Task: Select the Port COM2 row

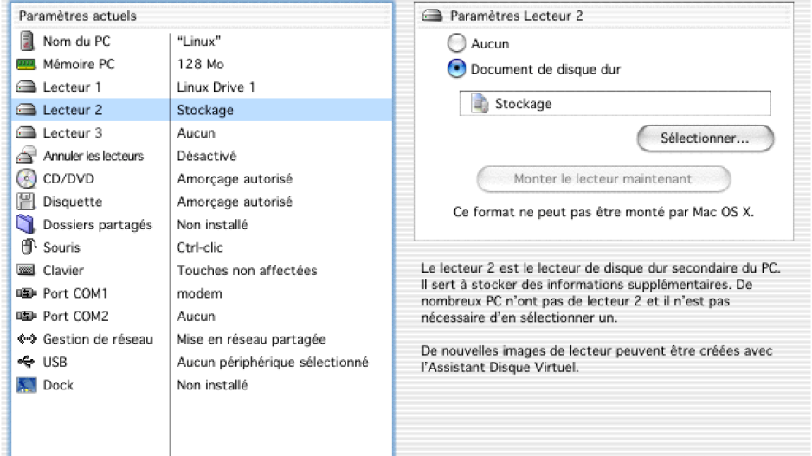Action: click(202, 316)
